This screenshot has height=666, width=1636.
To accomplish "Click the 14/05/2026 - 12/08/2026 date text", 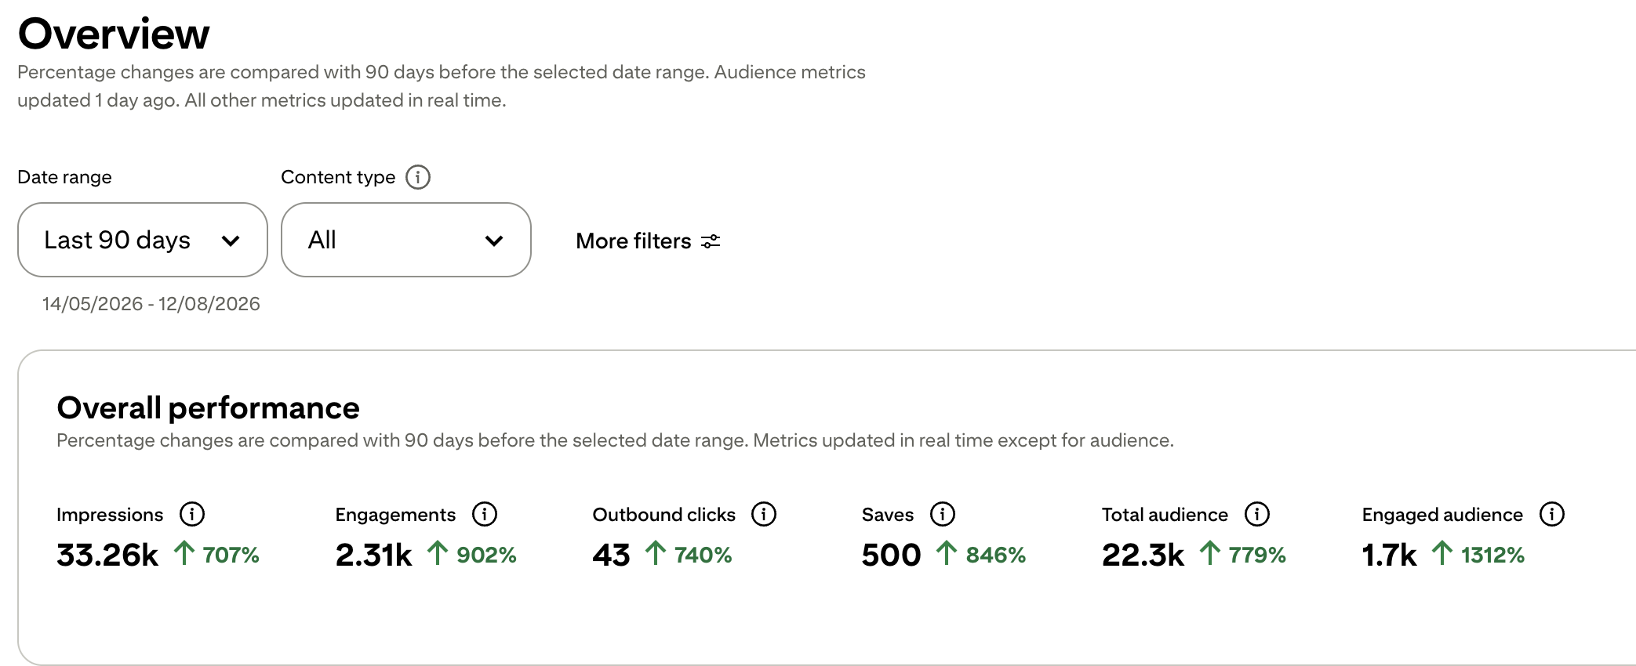I will tap(151, 304).
